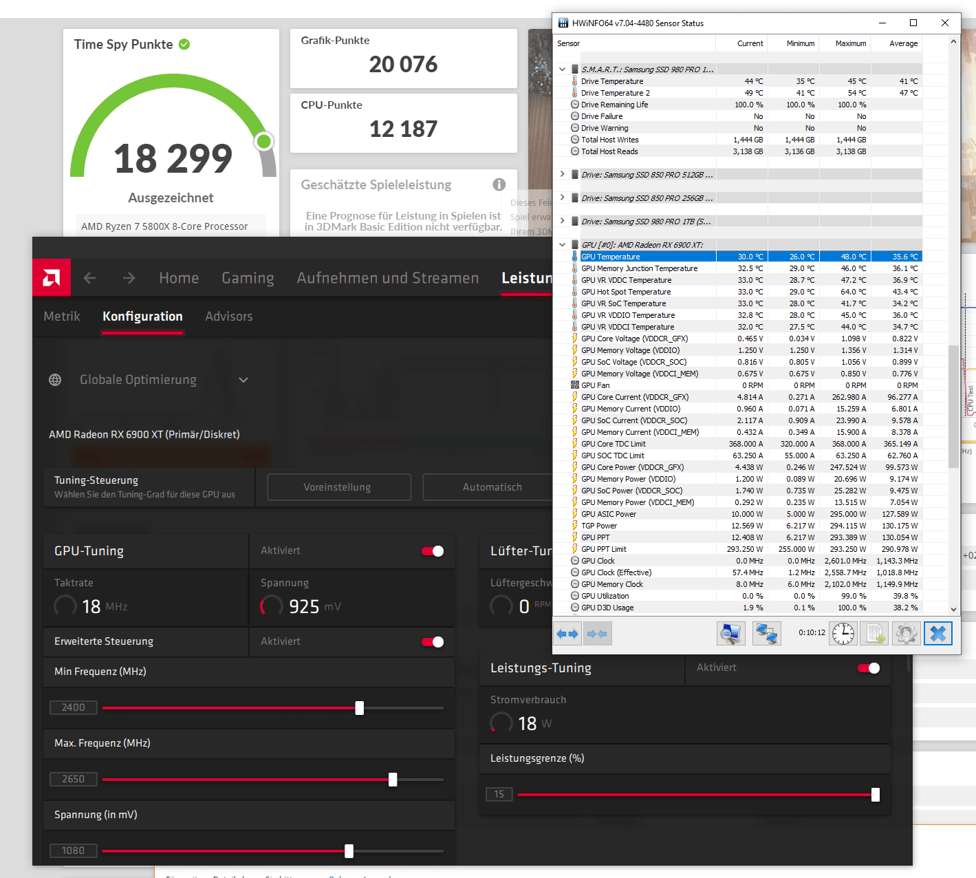Viewport: 976px width, 878px height.
Task: Select the Total Host Writes row
Action: (738, 140)
